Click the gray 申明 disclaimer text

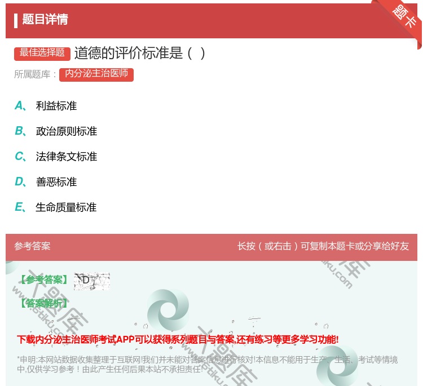pos(207,364)
